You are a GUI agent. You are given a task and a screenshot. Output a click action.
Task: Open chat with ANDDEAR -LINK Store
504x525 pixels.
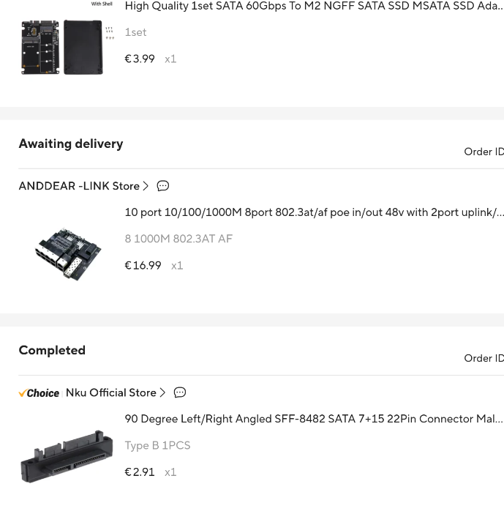pyautogui.click(x=163, y=186)
